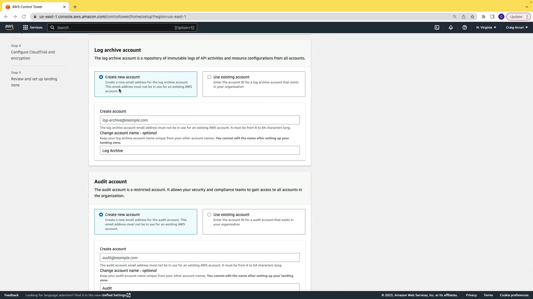Bookmark the page with the star icon
Screen dimensions: 533x299
[x=472, y=17]
